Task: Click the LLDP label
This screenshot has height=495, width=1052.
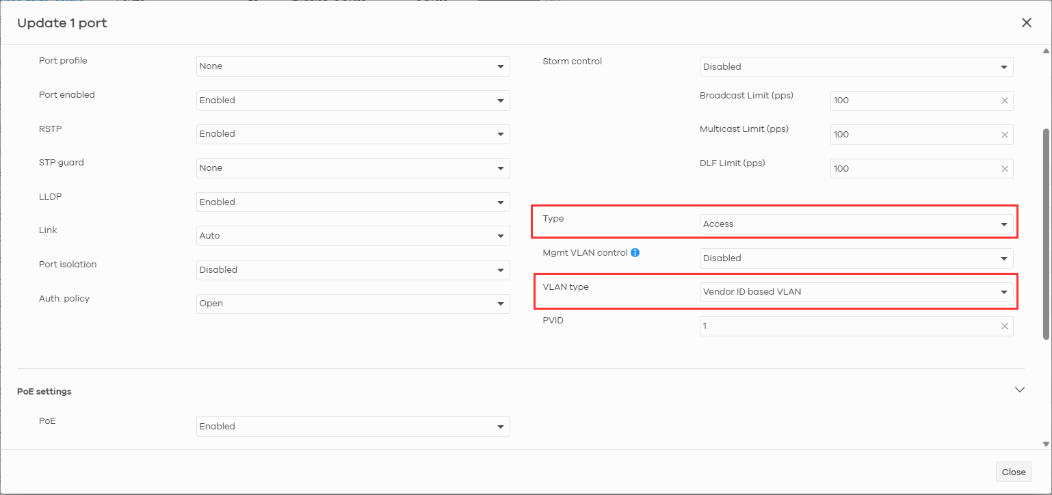Action: pyautogui.click(x=51, y=197)
